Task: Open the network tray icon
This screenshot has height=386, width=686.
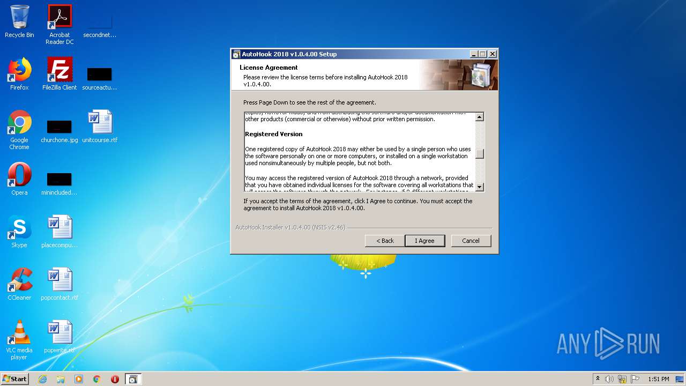Action: coord(622,379)
